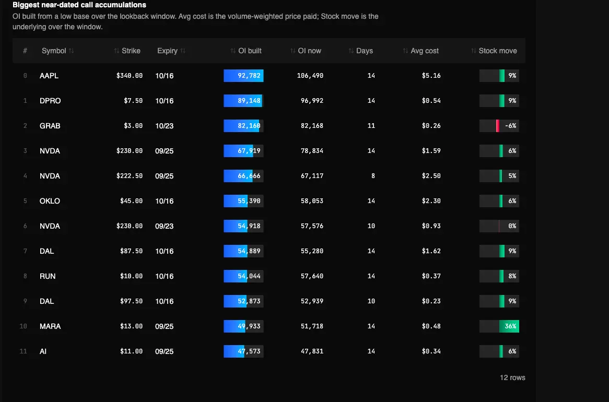Viewport: 609px width, 402px height.
Task: Click the -6% stock move bar for GRAB
Action: click(499, 126)
